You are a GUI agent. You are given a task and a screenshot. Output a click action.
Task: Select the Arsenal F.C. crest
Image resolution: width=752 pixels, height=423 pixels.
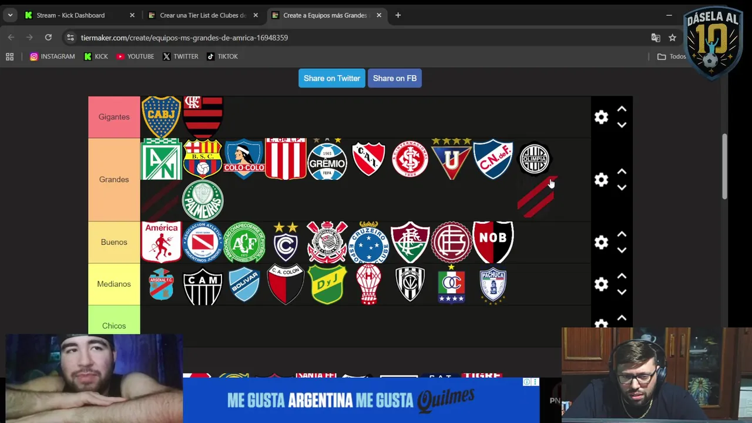click(x=161, y=284)
